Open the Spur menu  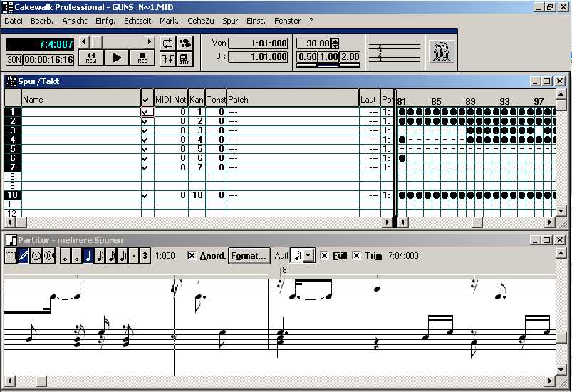click(x=230, y=21)
